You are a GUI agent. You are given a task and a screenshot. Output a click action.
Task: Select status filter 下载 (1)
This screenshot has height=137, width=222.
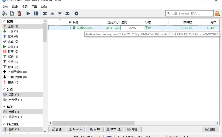click(x=23, y=31)
